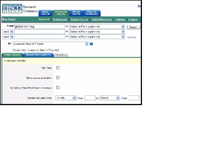Check Scholarly (Peer Reviewed) Journals box
Screen dimensions: 204x153
coord(58,88)
